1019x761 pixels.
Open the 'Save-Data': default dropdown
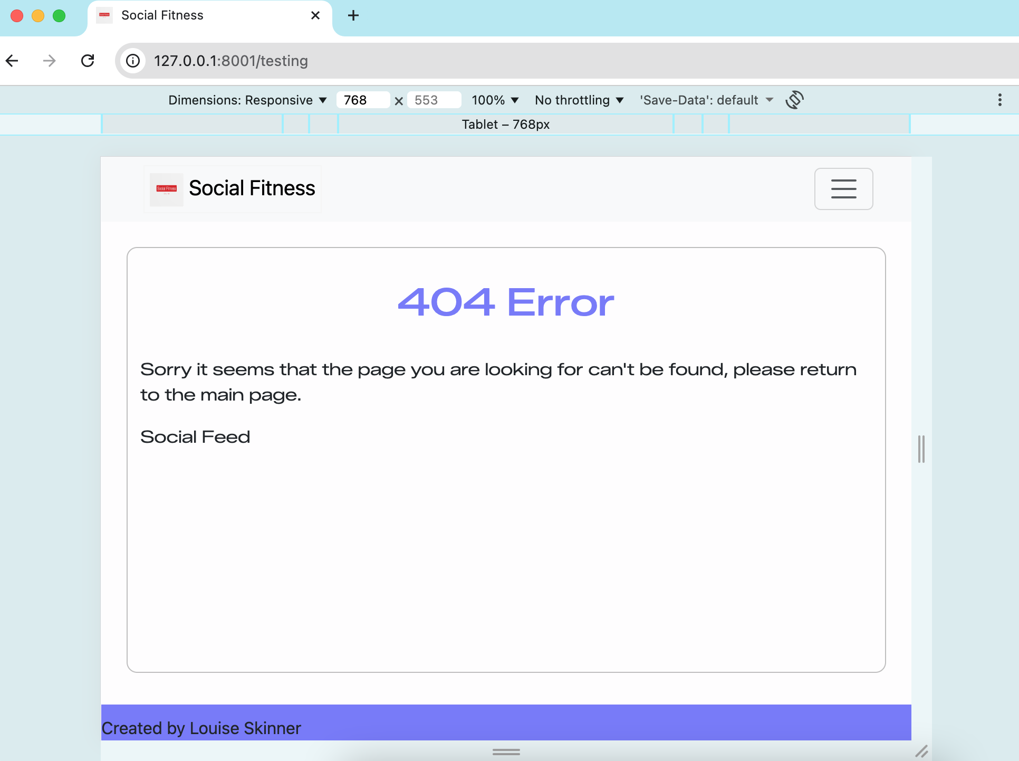(706, 100)
